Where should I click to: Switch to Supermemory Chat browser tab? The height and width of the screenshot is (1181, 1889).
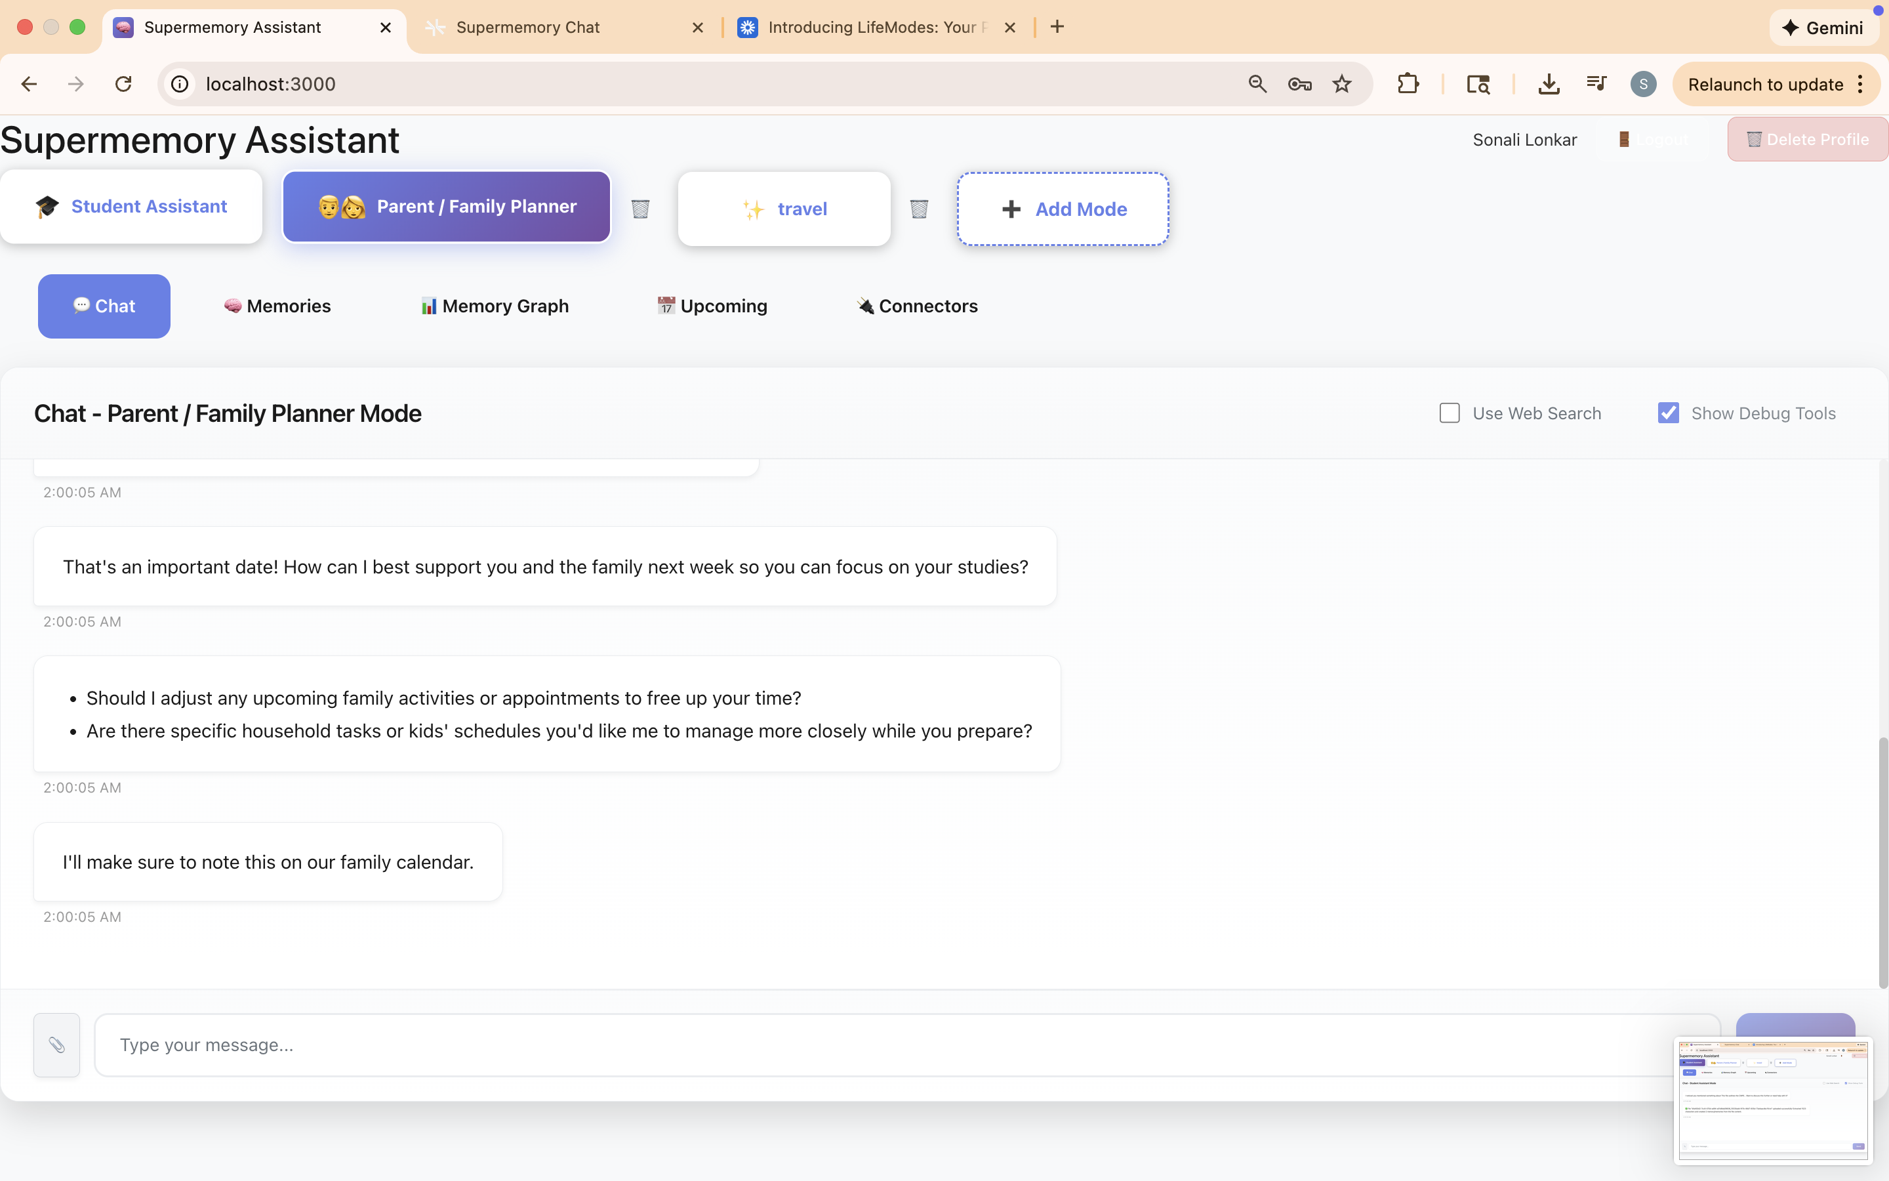(527, 28)
